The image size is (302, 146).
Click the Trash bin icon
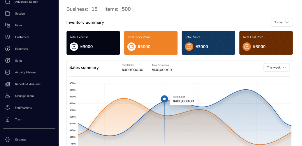click(x=8, y=119)
